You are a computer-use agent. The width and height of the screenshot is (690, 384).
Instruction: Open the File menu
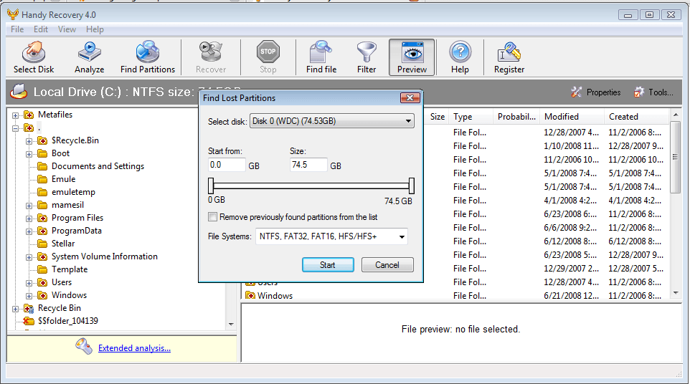[x=17, y=29]
